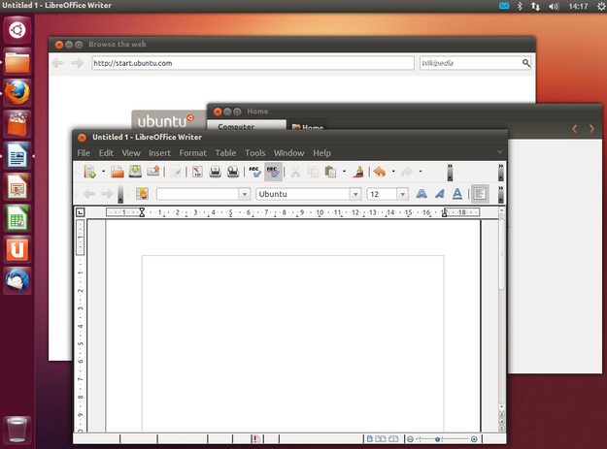Screen dimensions: 607x449
Task: Adjust the zoom slider handle
Action: click(x=437, y=439)
